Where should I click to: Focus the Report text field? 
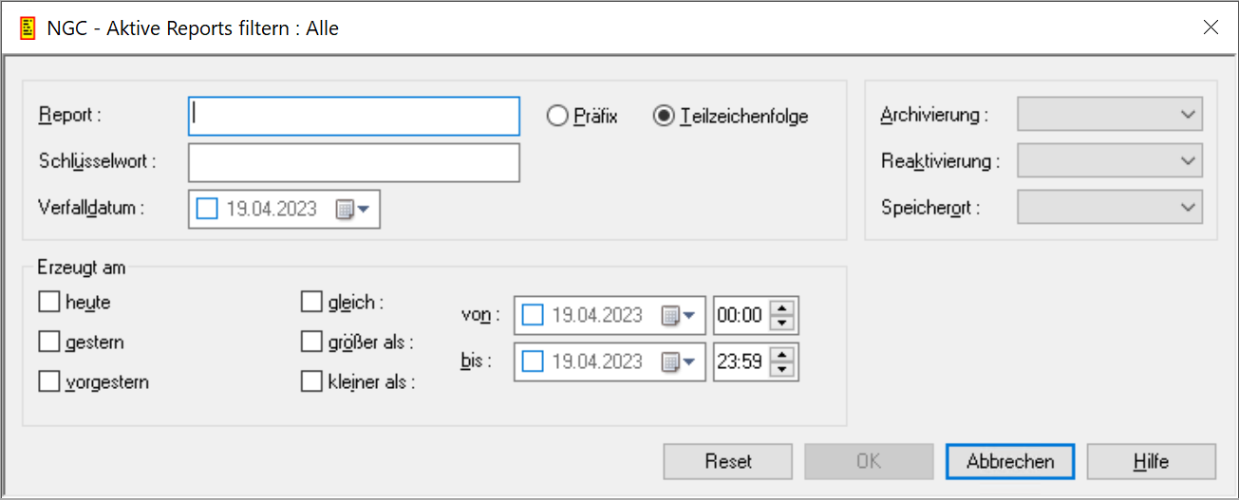click(x=354, y=116)
